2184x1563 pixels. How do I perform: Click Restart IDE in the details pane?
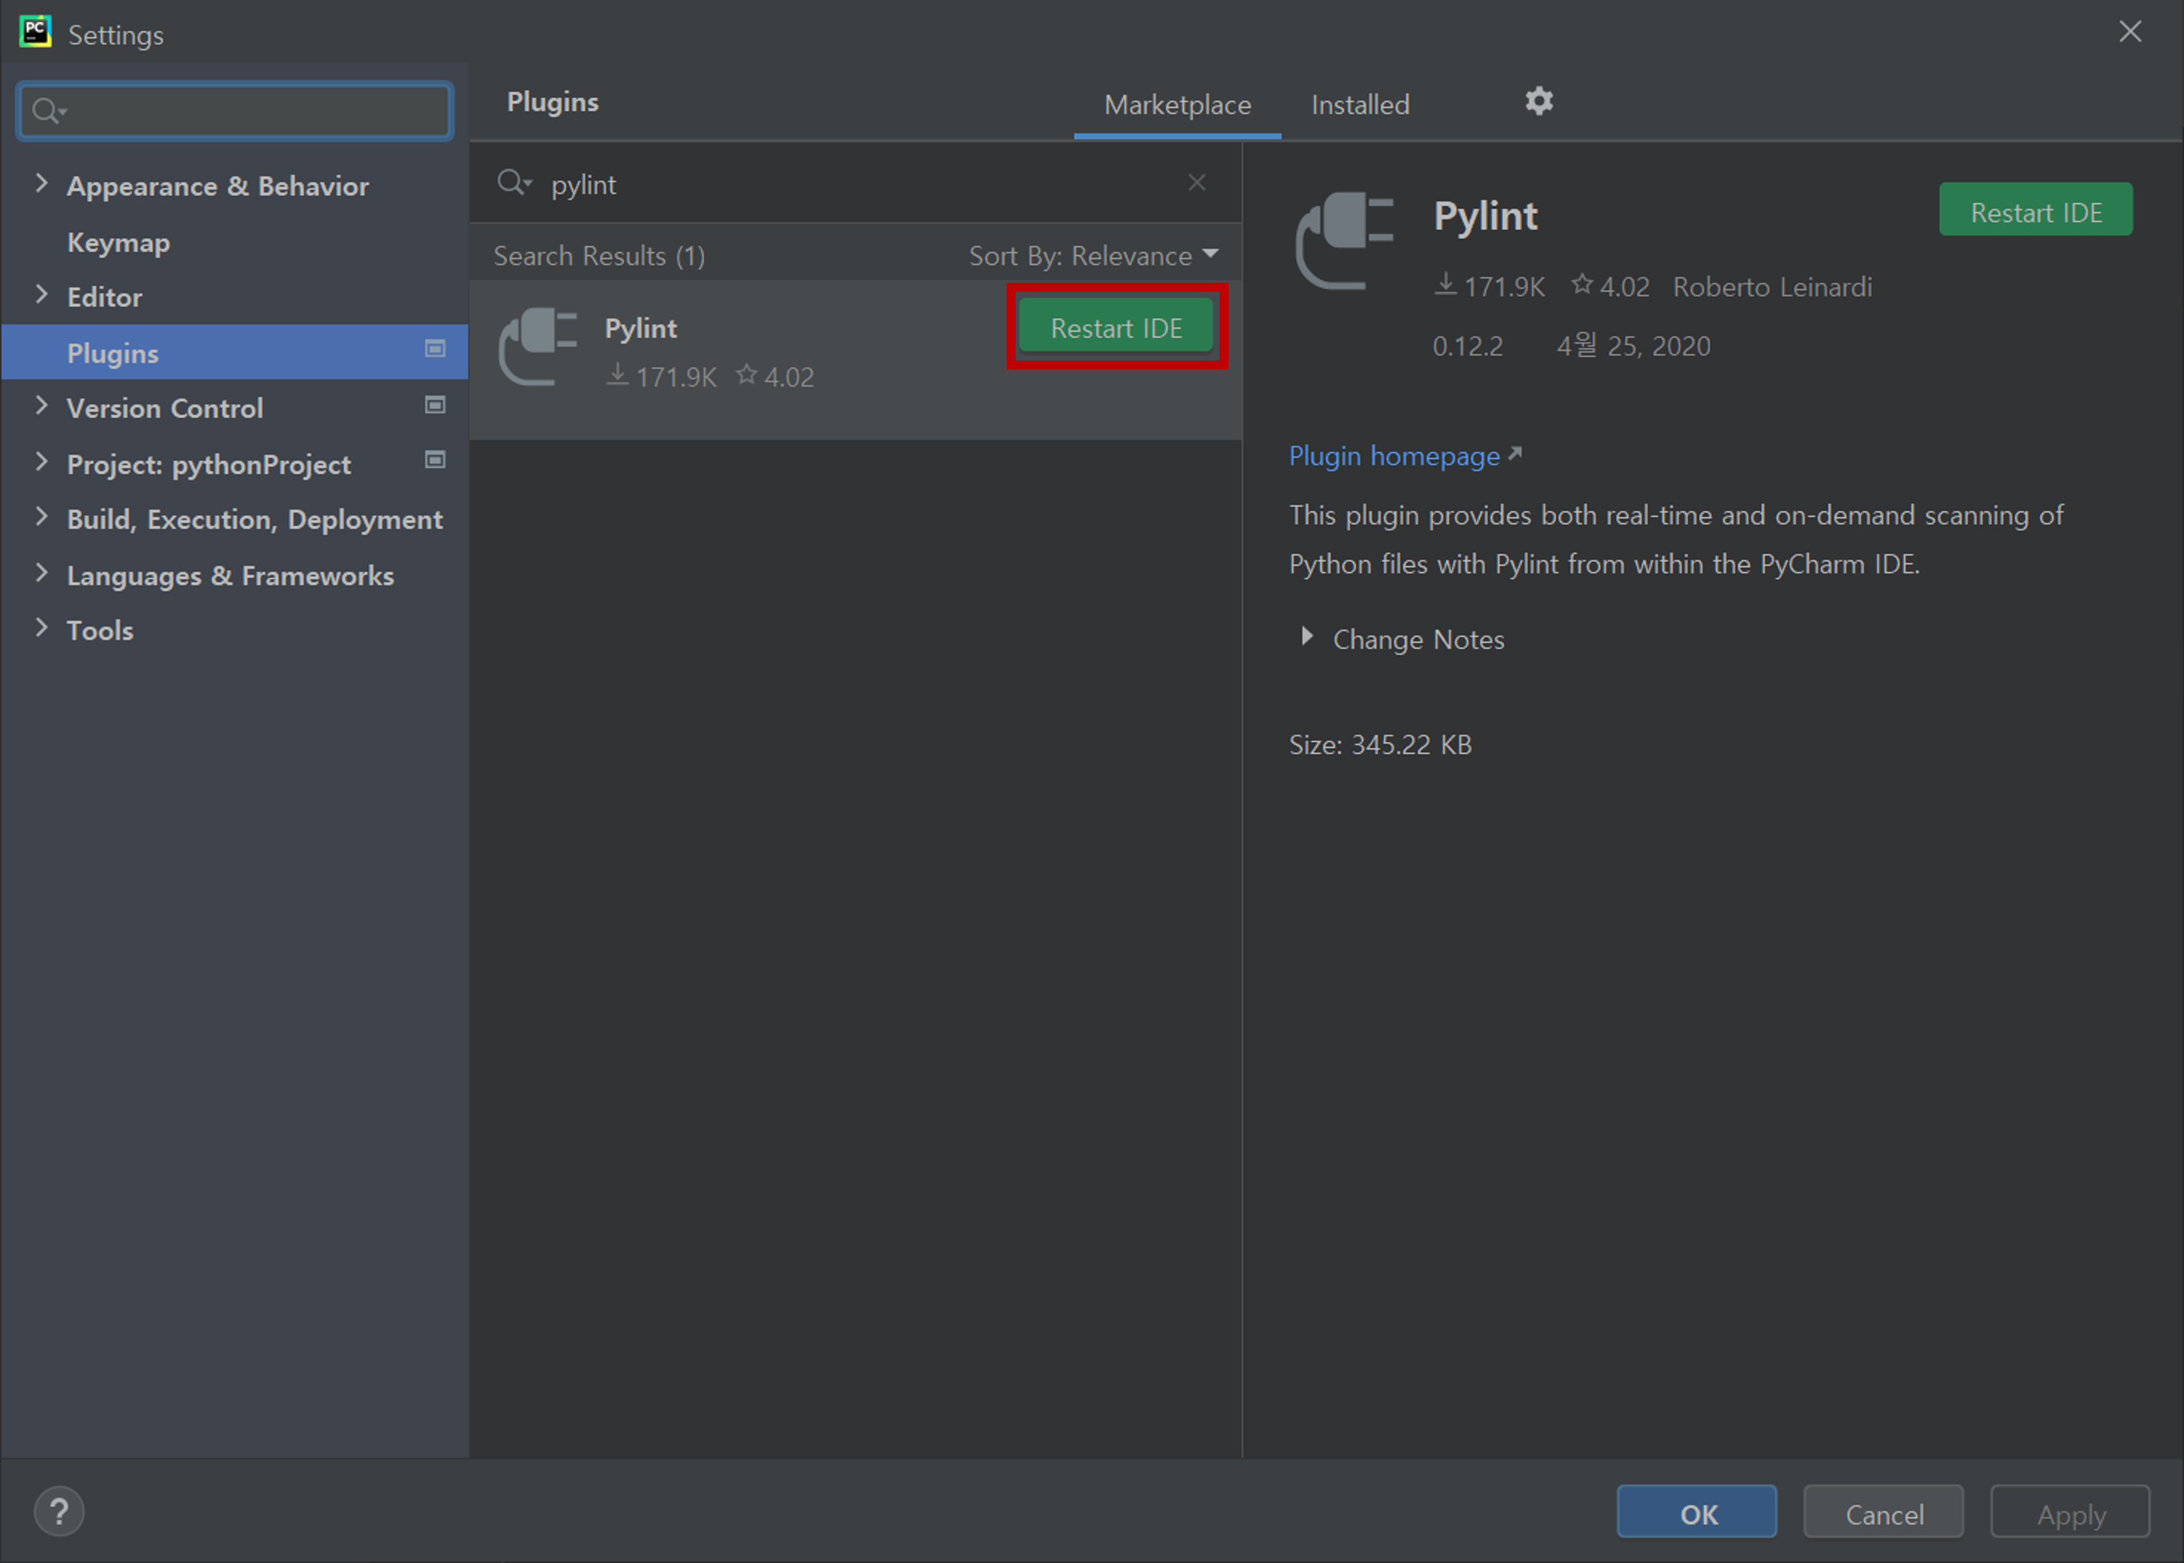coord(2035,211)
